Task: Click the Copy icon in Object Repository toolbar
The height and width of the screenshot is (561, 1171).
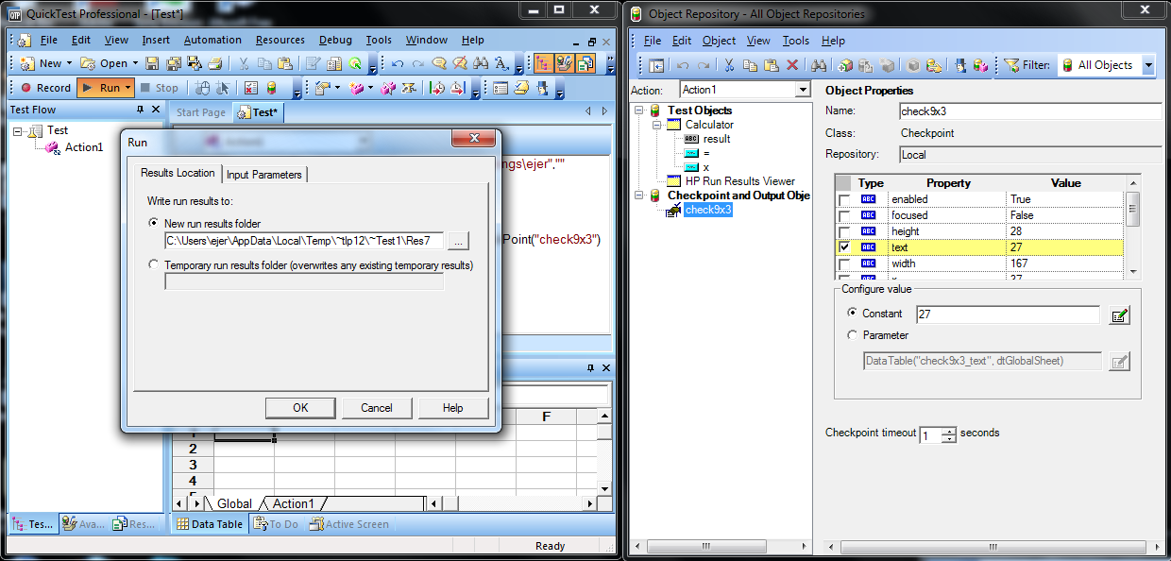Action: click(751, 65)
